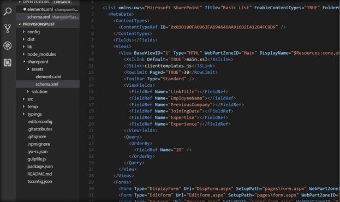Expand the src folder arrow
This screenshot has width=340, height=202.
[23, 99]
